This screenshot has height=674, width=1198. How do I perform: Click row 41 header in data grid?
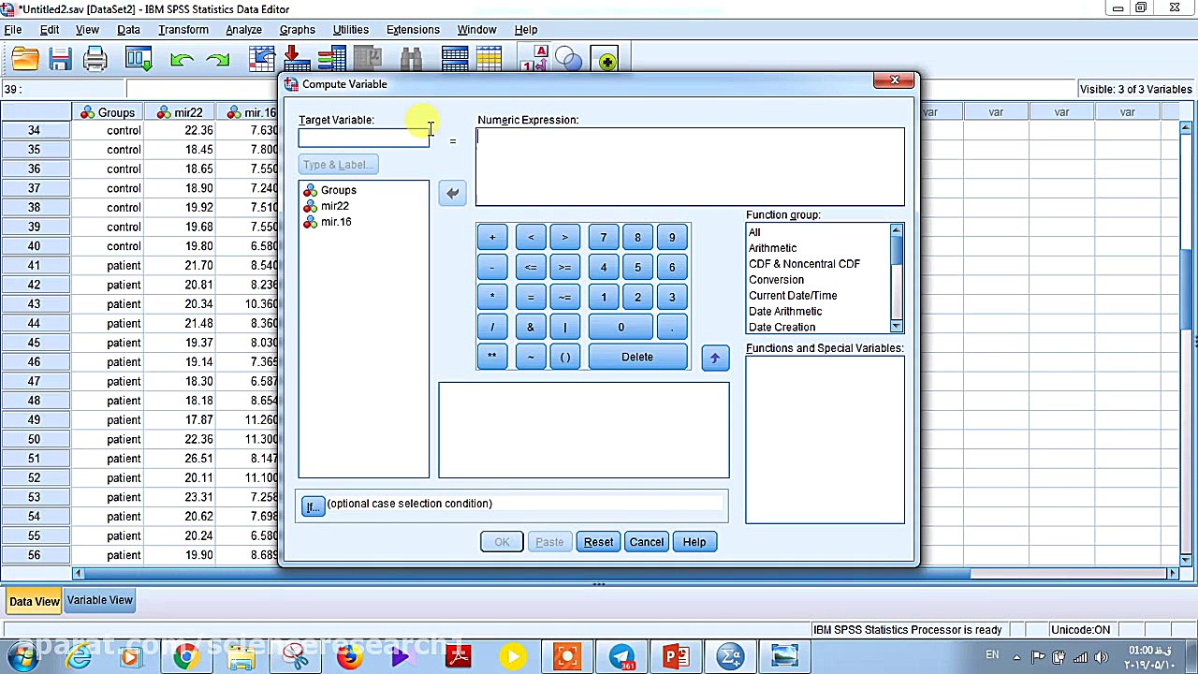(x=35, y=266)
